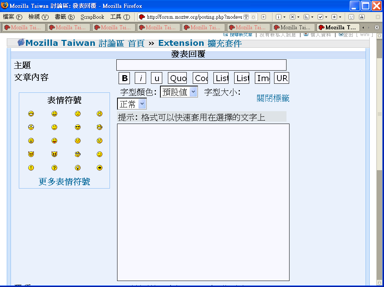Open the font color 預設值 dropdown

[179, 92]
